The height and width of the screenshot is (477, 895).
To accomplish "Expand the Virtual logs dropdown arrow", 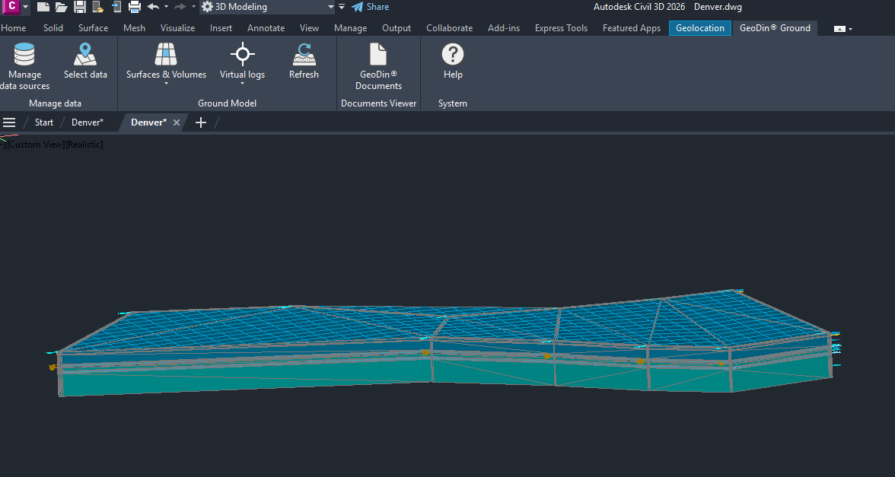I will click(x=243, y=84).
